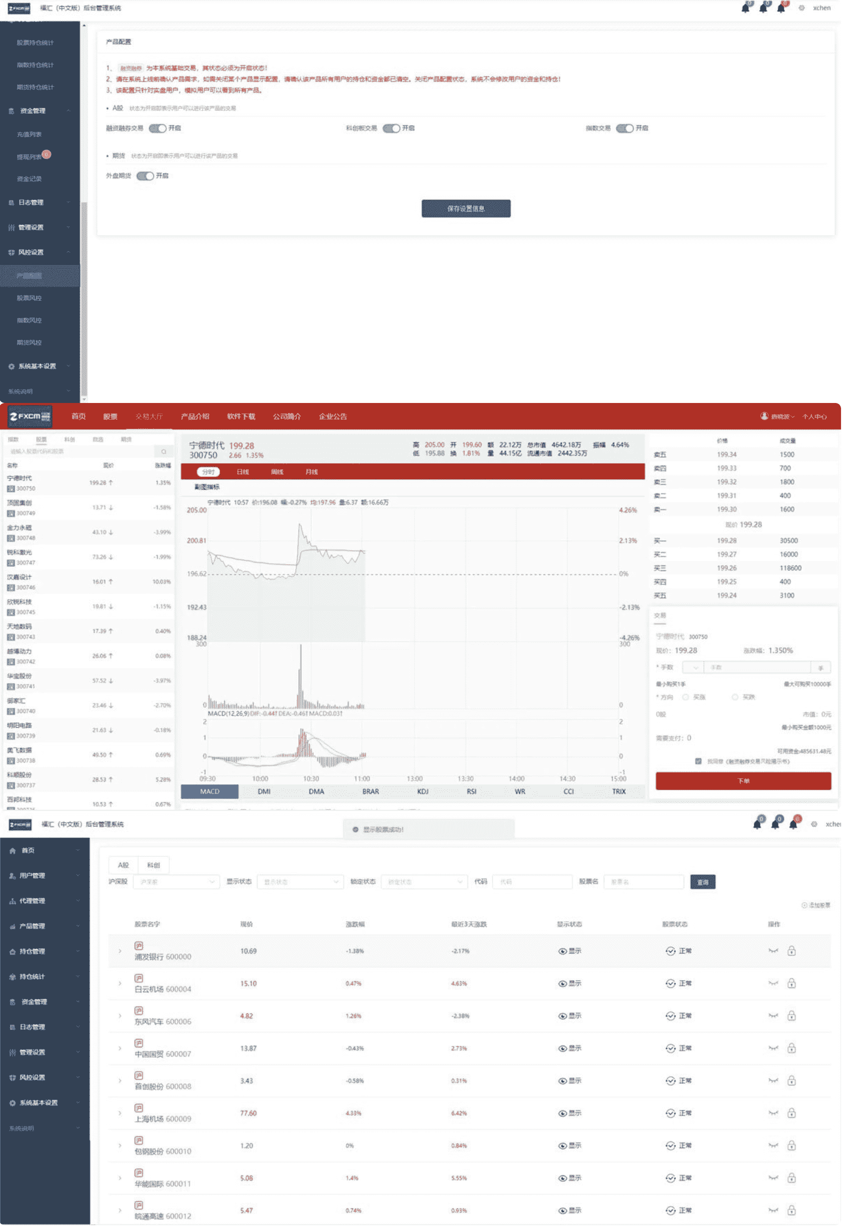Click the 首页 home icon in bottom sidebar
The width and height of the screenshot is (842, 1229).
pos(13,851)
